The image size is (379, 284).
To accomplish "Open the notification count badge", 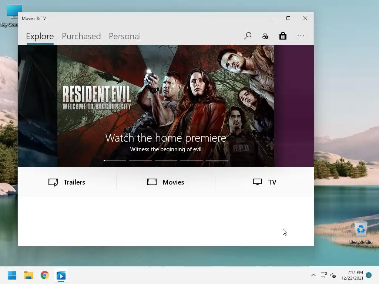I will click(x=369, y=275).
